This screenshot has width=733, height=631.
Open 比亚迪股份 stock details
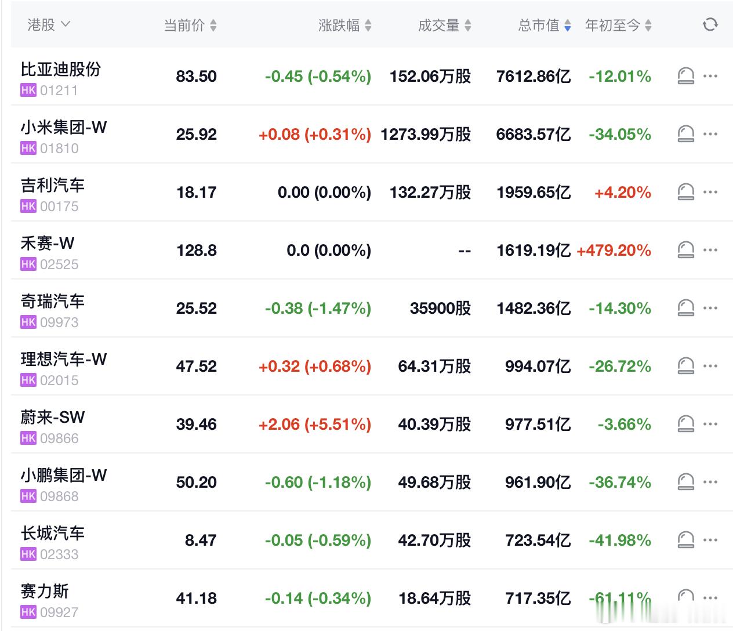point(61,70)
